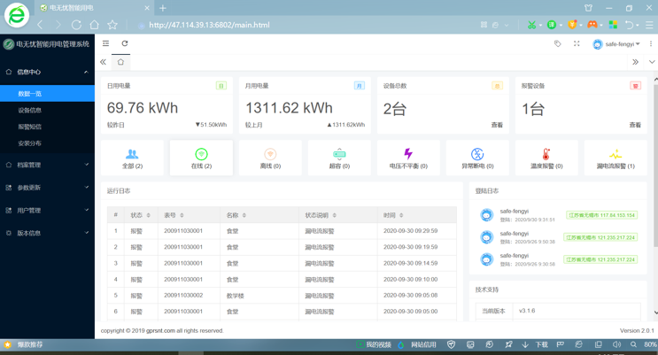The height and width of the screenshot is (355, 658).
Task: Select the 在线 (2) online devices icon
Action: pyautogui.click(x=201, y=155)
